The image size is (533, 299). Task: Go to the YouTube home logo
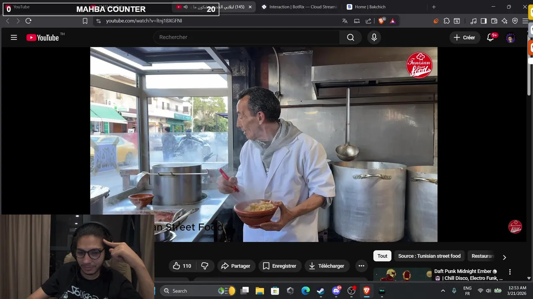(42, 37)
